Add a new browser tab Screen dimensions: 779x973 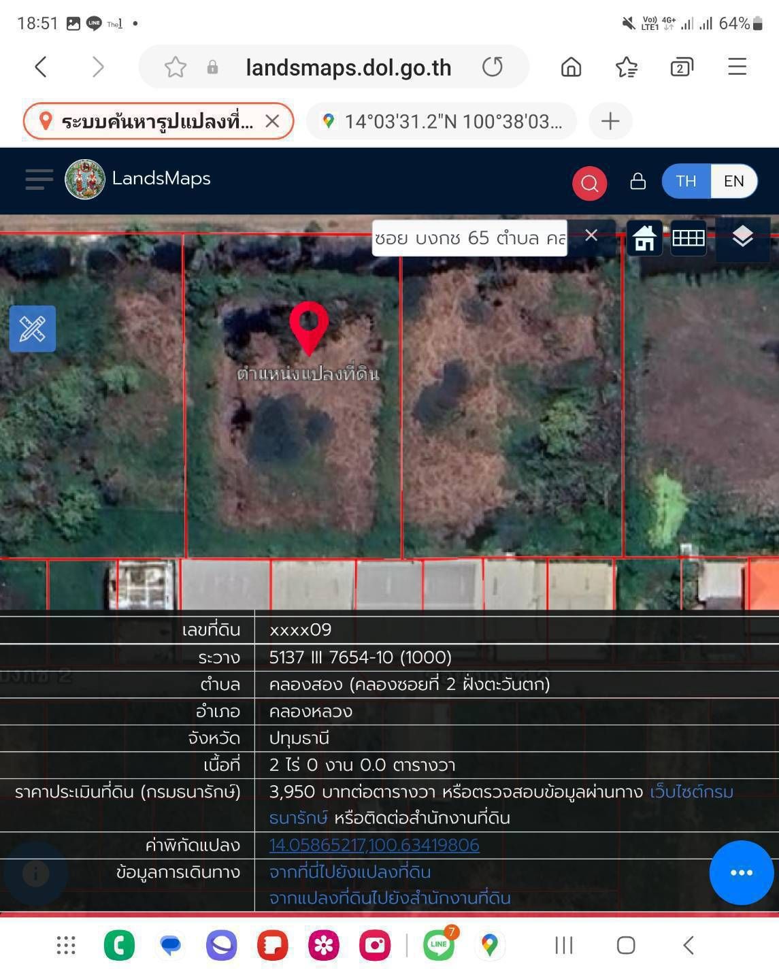pos(610,121)
